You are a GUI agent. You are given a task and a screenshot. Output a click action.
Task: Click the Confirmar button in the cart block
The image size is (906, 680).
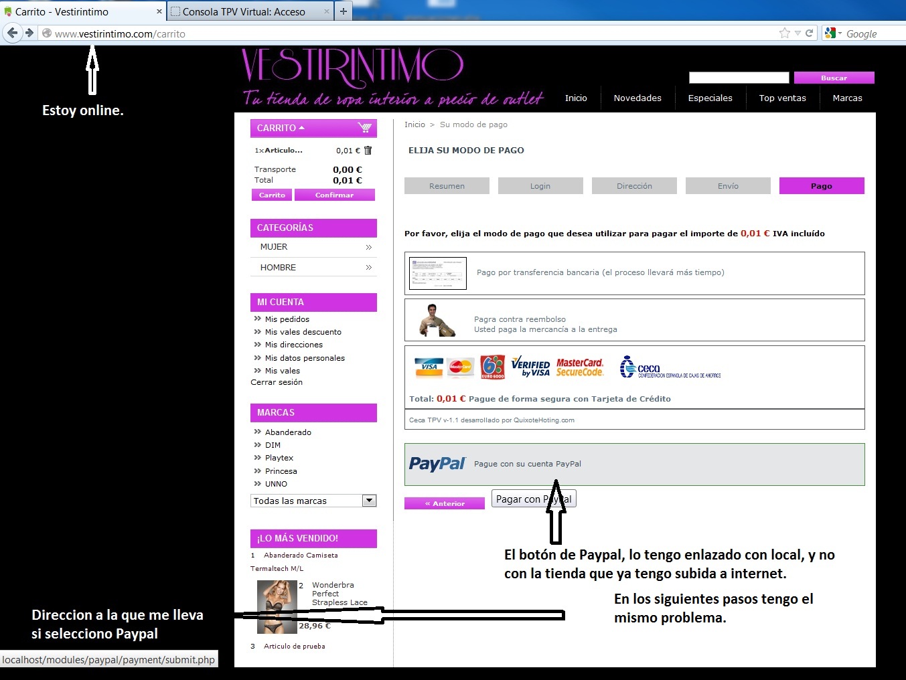click(335, 195)
